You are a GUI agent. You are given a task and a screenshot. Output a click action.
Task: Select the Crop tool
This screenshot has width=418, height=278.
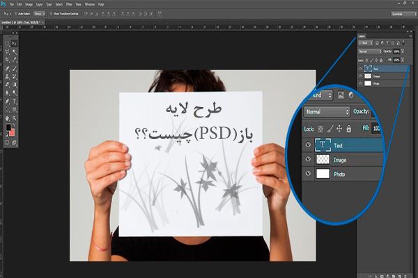(7, 60)
